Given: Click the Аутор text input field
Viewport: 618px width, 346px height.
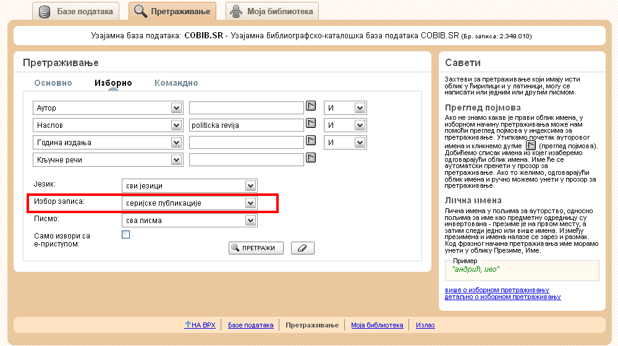Looking at the screenshot, I should tap(247, 108).
